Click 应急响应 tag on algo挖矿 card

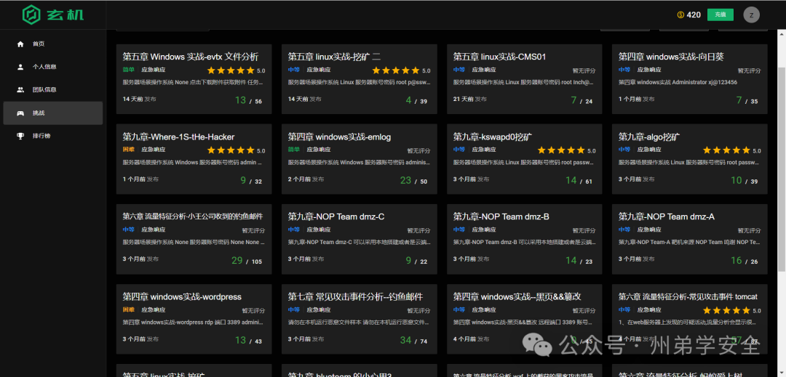click(x=649, y=150)
